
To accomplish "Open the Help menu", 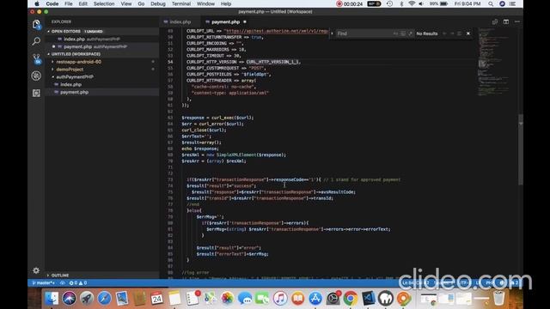I will click(x=226, y=3).
